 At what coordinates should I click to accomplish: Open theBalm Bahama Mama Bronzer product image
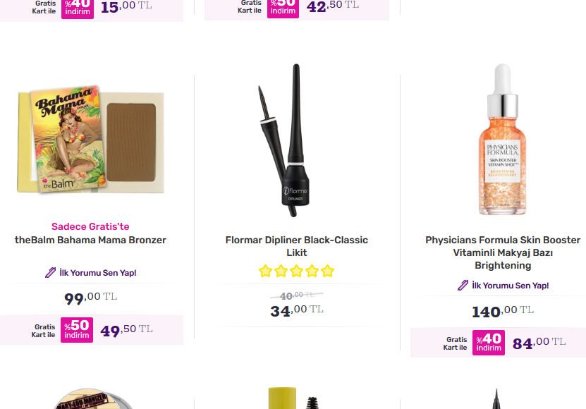(x=90, y=141)
